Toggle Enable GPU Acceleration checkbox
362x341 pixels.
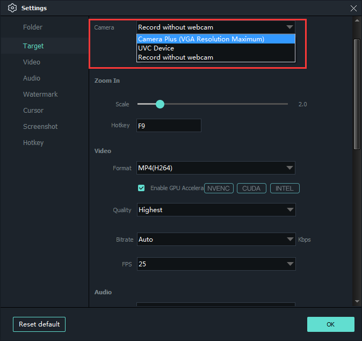point(141,188)
